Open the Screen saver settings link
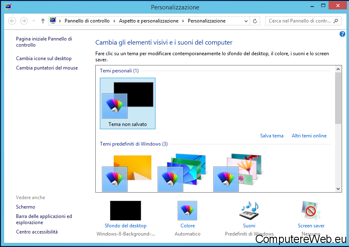This screenshot has height=247, width=349. (x=311, y=226)
